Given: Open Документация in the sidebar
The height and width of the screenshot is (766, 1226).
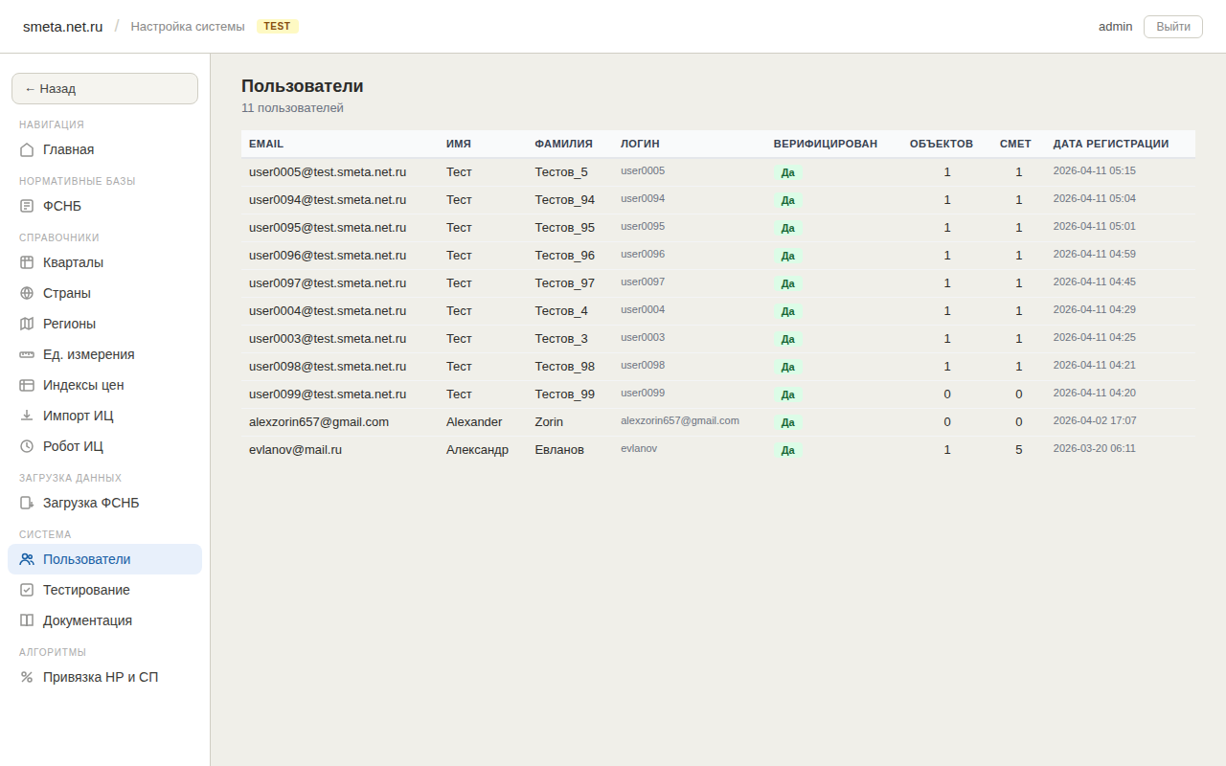Looking at the screenshot, I should click(x=87, y=620).
